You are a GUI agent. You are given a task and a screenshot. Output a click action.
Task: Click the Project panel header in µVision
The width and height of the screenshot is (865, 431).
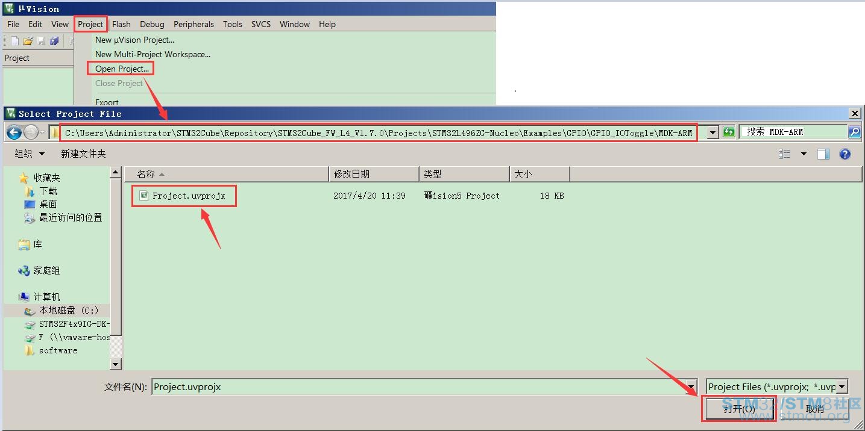click(x=37, y=58)
